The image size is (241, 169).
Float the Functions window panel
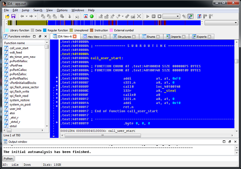[40, 36]
